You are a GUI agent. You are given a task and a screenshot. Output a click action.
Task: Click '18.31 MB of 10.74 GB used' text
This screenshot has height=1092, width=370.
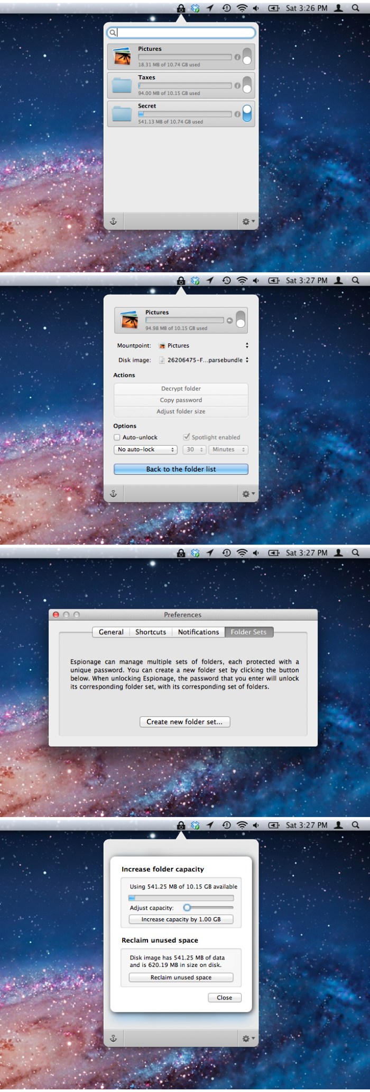pyautogui.click(x=169, y=65)
